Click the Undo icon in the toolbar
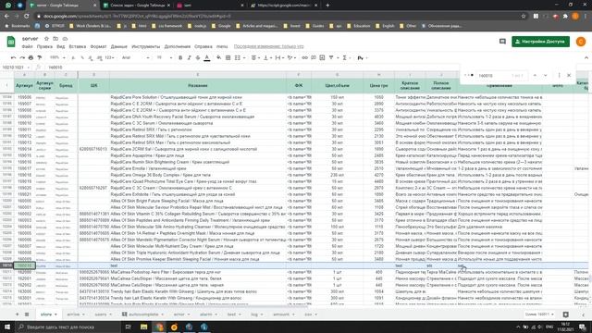The height and width of the screenshot is (333, 592). point(14,57)
